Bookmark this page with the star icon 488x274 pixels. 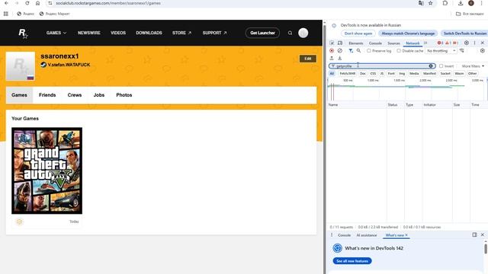pos(430,3)
